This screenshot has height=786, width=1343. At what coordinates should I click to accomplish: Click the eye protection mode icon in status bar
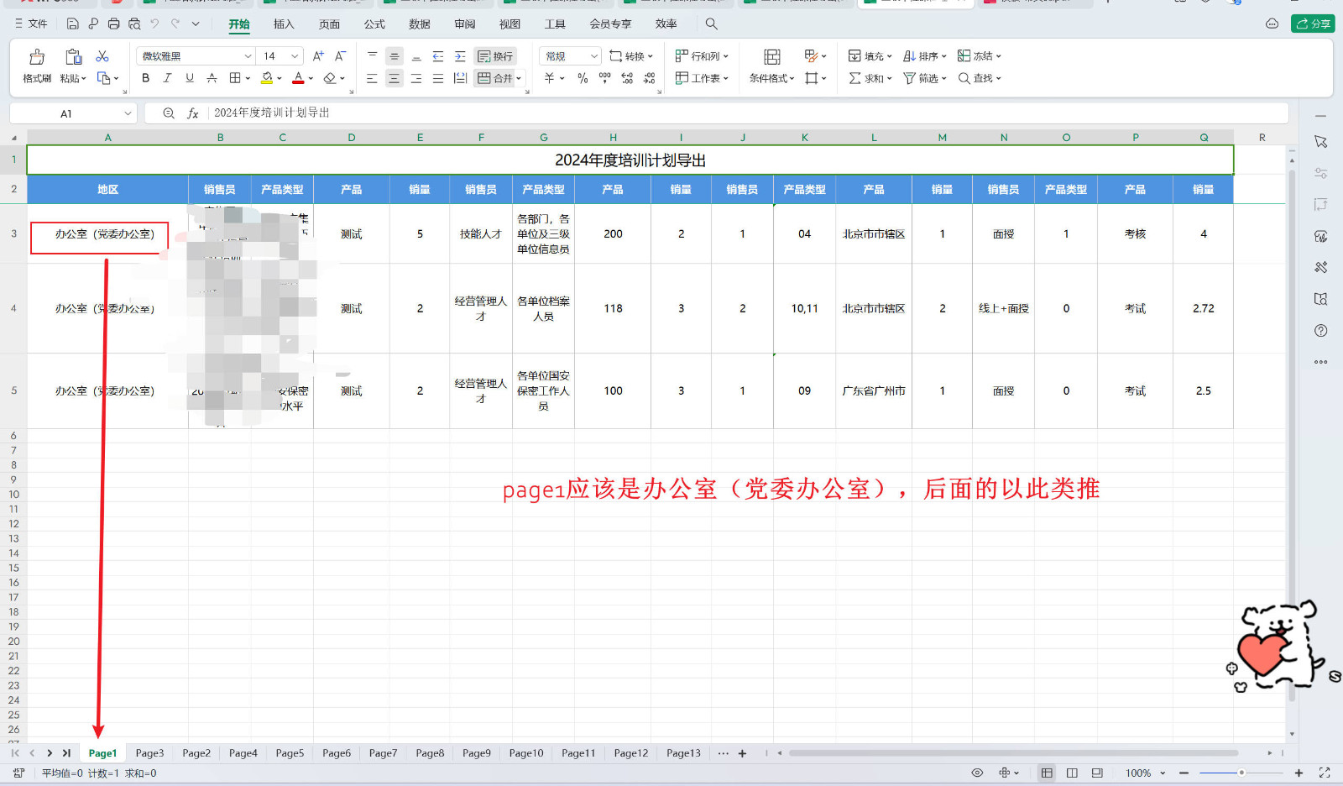point(977,773)
